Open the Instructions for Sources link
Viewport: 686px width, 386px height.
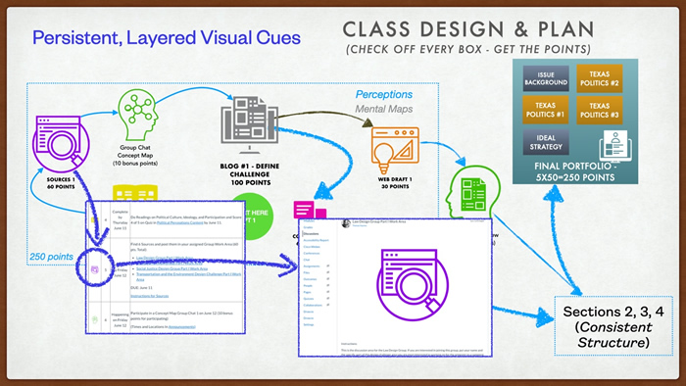(150, 296)
